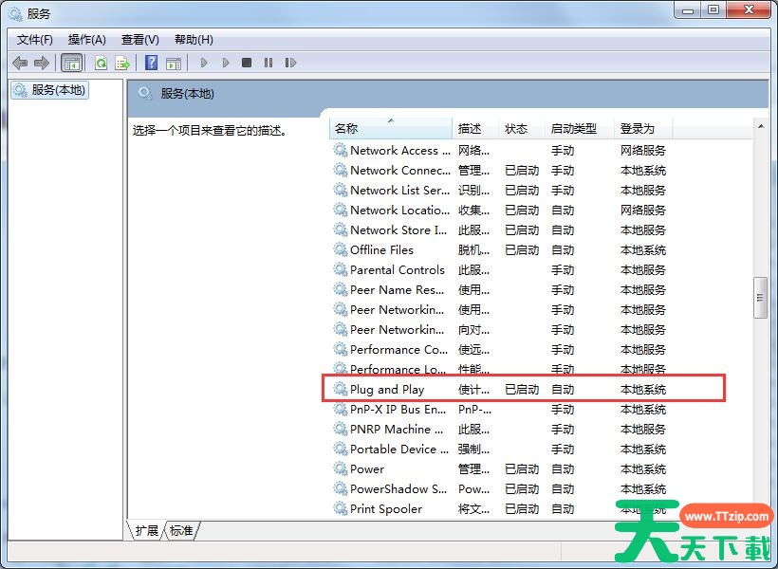778x569 pixels.
Task: Select the PNRP Machine service
Action: coord(500,429)
